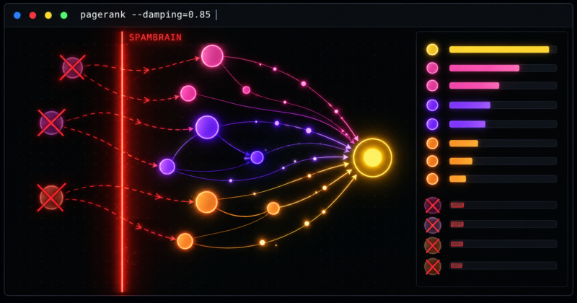Click the lower purple legend dot
Screen dimensions: 577x303
tap(432, 124)
